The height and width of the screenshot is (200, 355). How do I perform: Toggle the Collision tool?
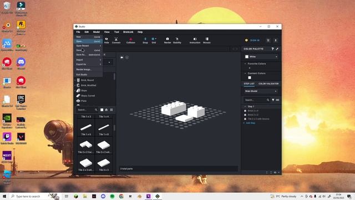click(131, 41)
